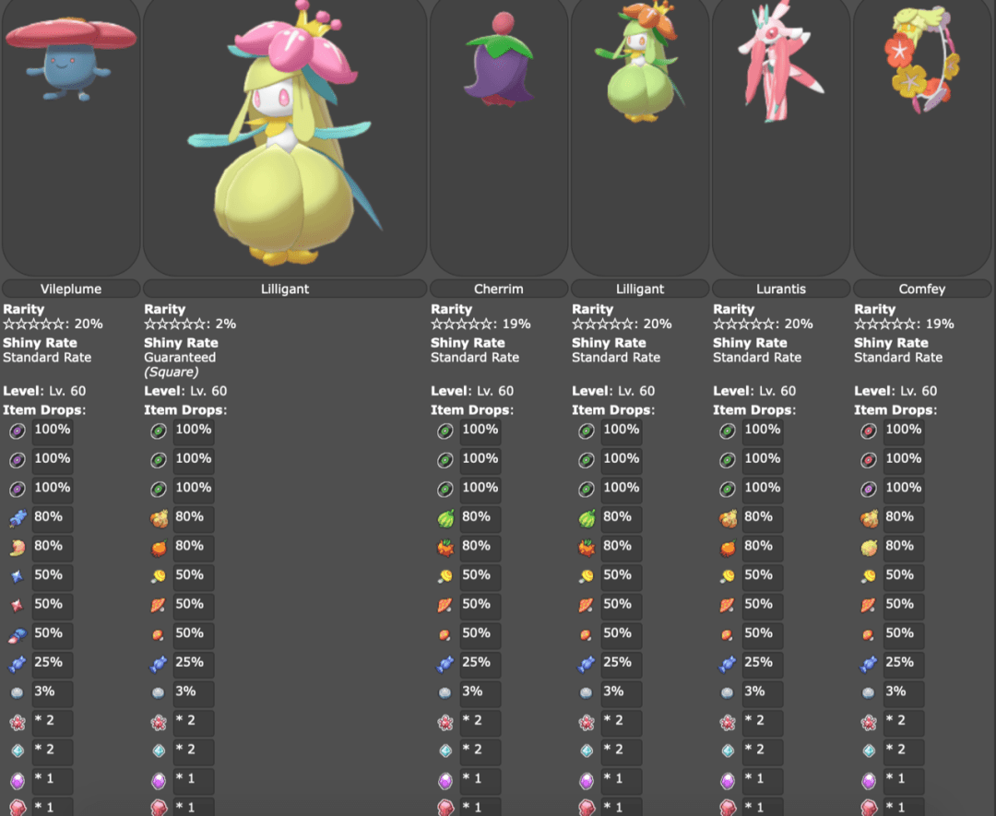Click Vileplume's pink curved 80% item icon
The image size is (996, 816).
tap(18, 548)
